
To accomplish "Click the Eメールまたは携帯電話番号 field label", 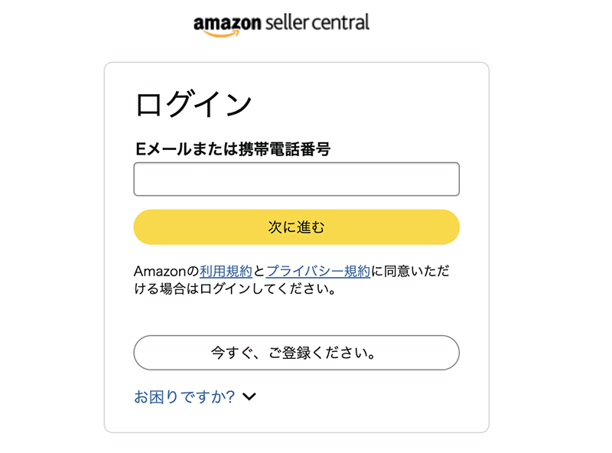I will 233,148.
